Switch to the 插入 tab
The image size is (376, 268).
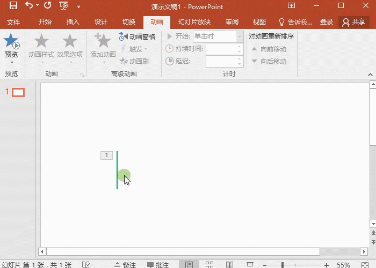pyautogui.click(x=73, y=22)
